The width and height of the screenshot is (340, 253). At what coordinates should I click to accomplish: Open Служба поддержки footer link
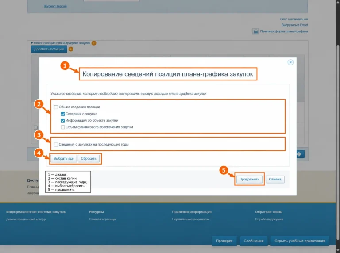click(269, 219)
